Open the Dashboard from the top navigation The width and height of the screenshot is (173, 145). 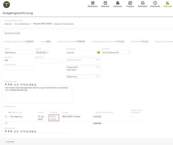click(x=93, y=4)
